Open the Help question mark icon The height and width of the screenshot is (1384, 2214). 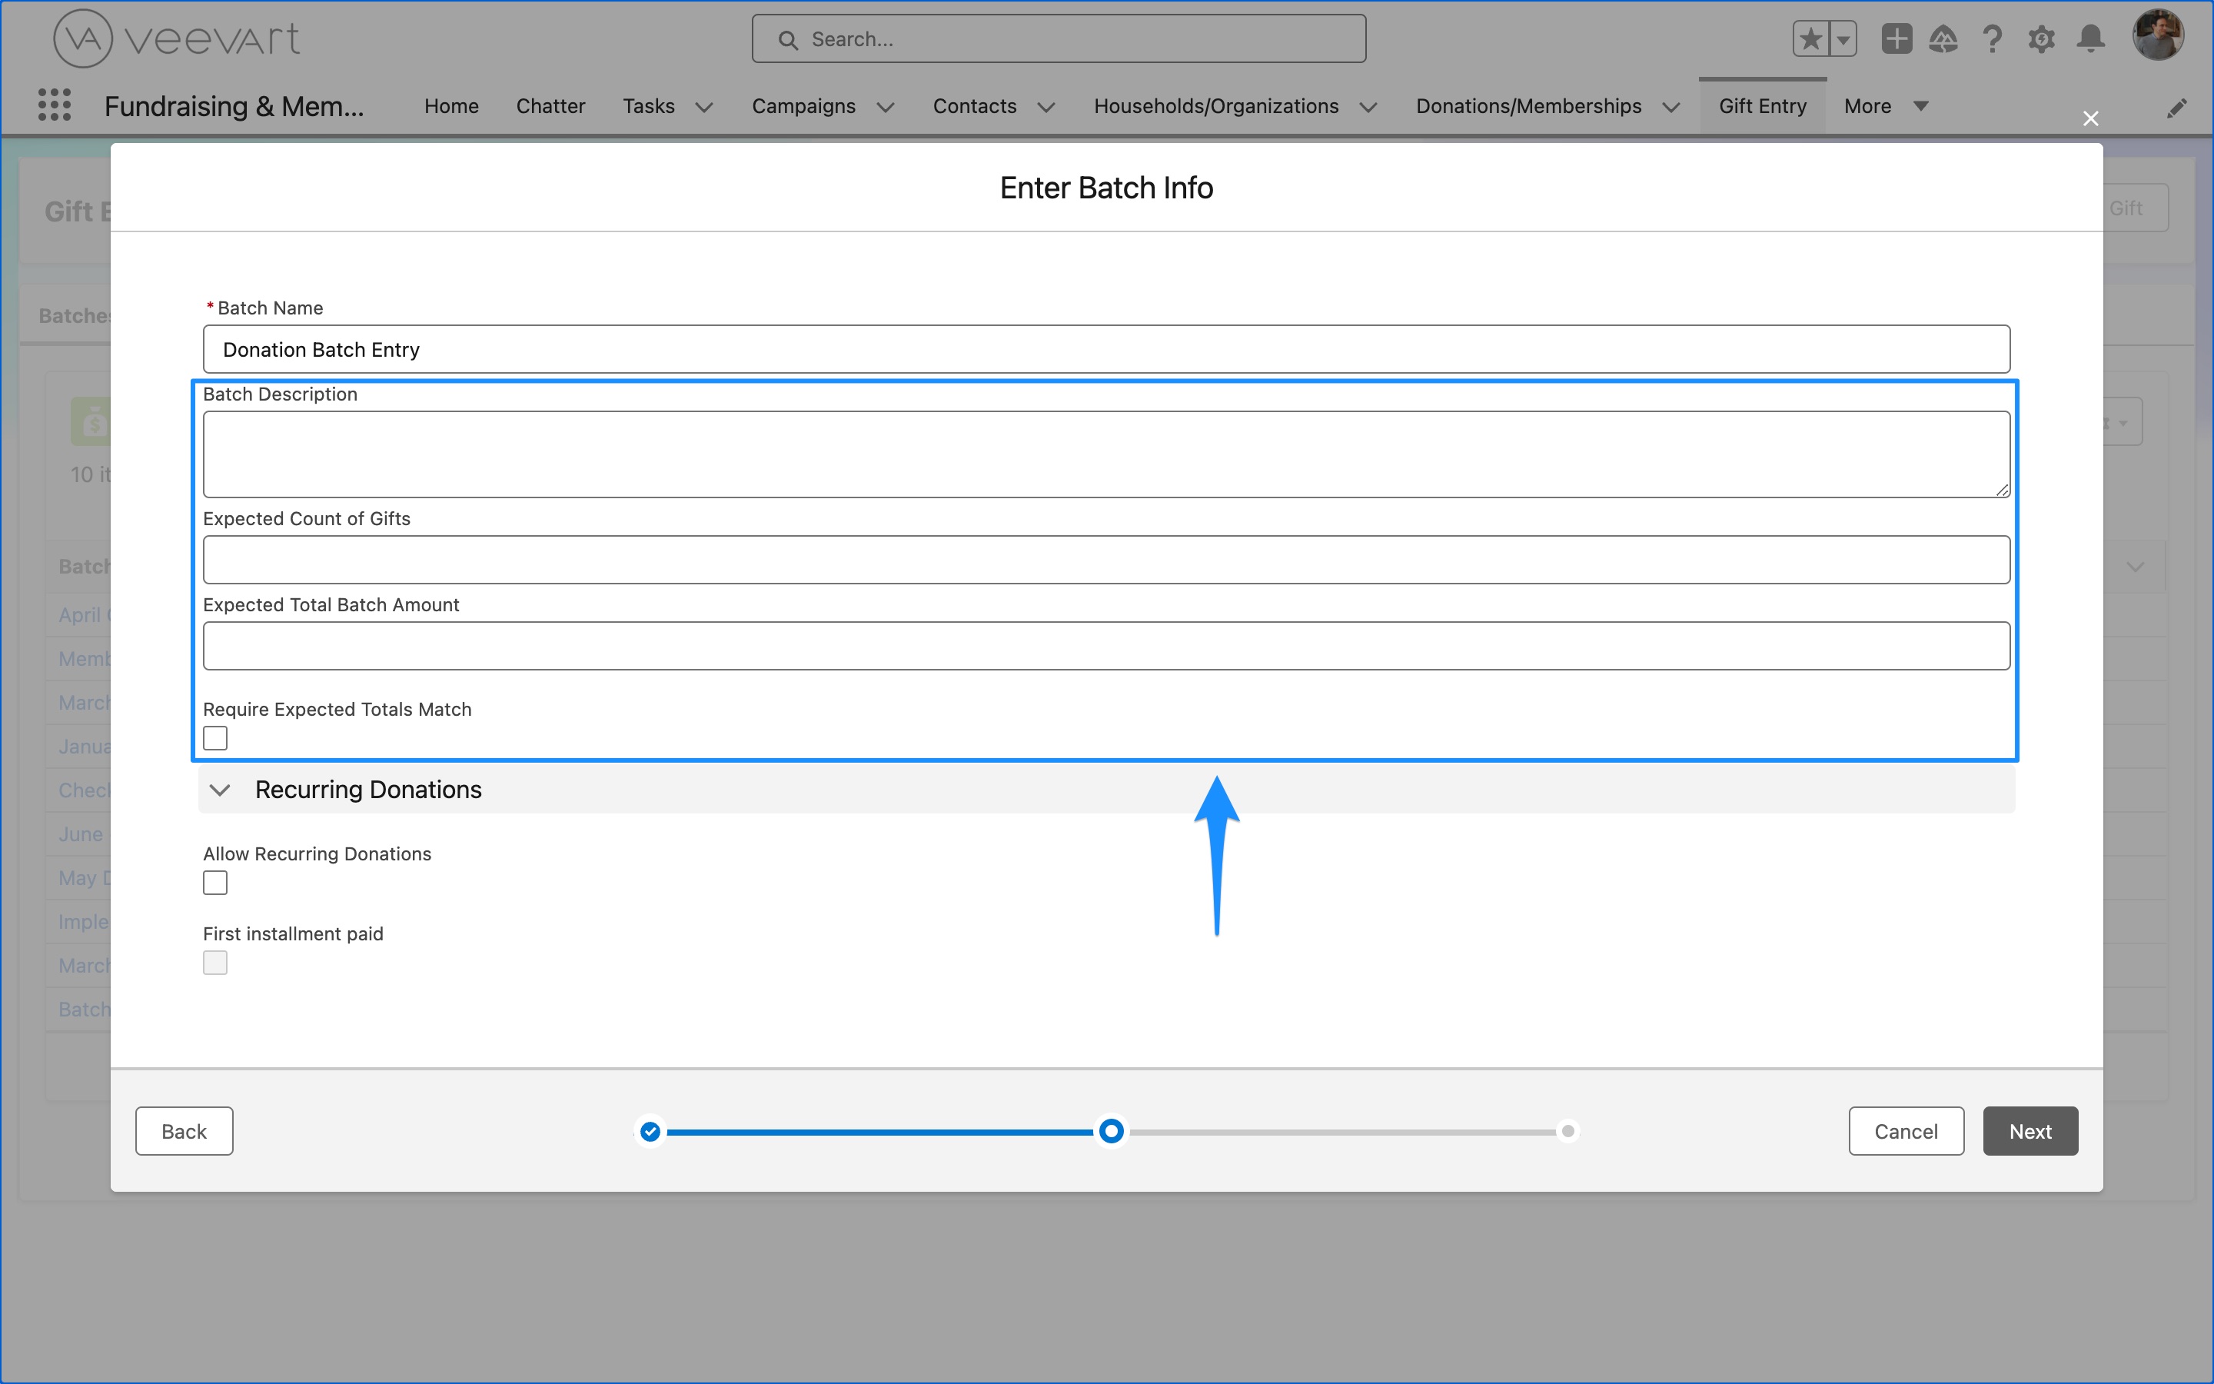click(x=1993, y=38)
